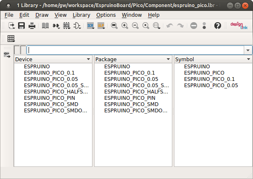Screen dimensions: 253x179
Task: Select ESPRUINO_PICO_SMDO... in the Device list
Action: (55, 110)
